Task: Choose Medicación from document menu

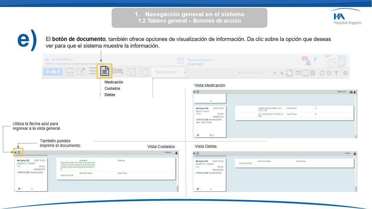Action: click(114, 82)
